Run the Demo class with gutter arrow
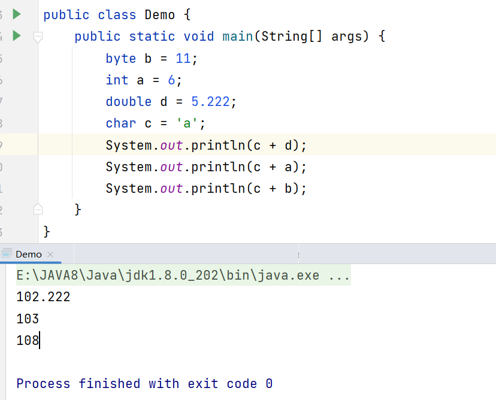The image size is (496, 400). pos(17,14)
